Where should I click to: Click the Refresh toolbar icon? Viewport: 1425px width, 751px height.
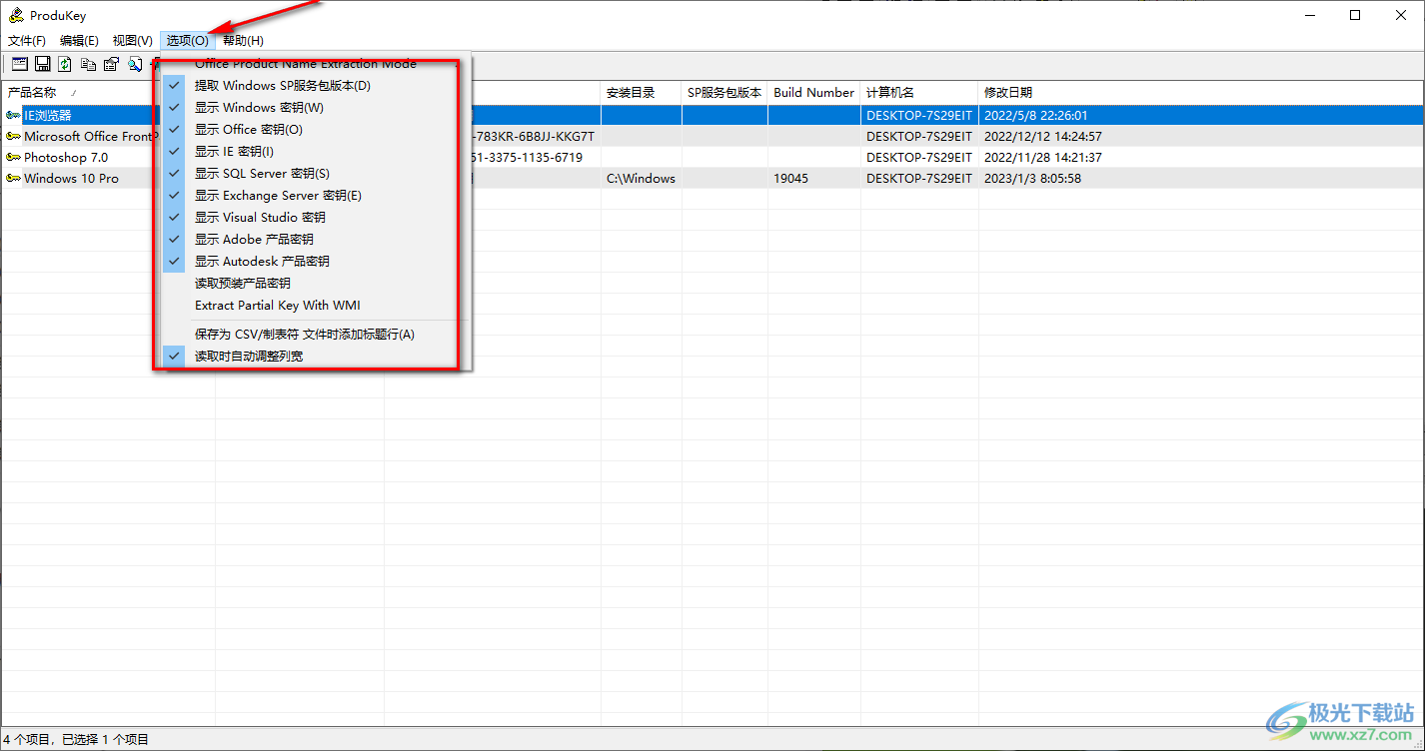pos(65,64)
